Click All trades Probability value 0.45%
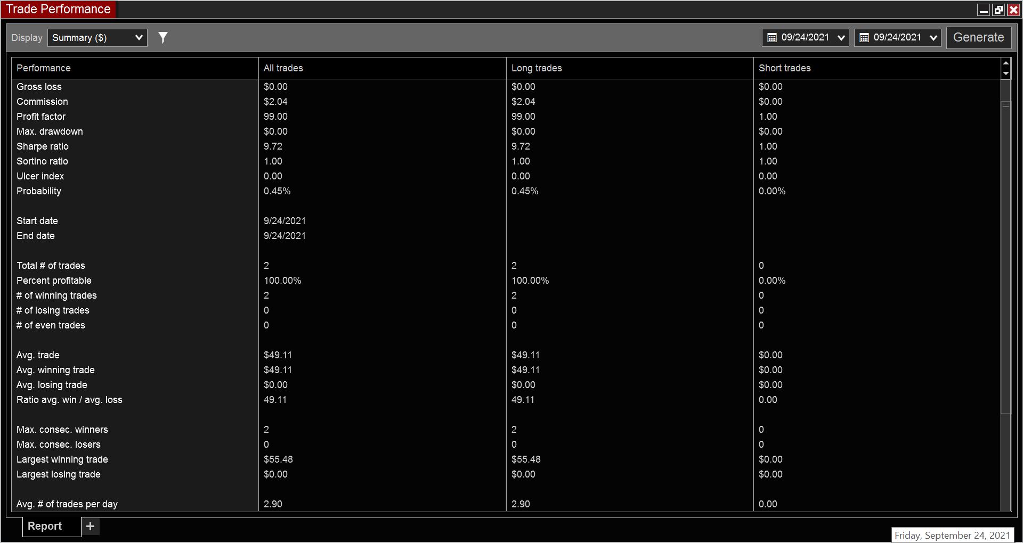This screenshot has height=543, width=1023. pyautogui.click(x=277, y=191)
